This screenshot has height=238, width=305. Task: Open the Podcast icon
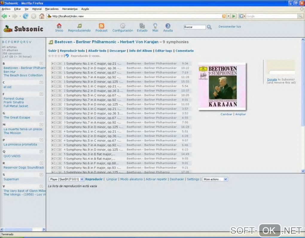pyautogui.click(x=101, y=26)
